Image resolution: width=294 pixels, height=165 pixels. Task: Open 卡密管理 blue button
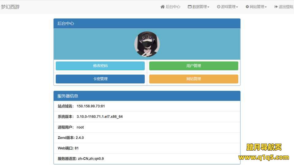100,79
